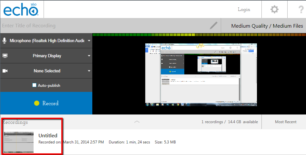306x155 pixels.
Task: Click the March 31, 2014 2:57 PM date
Action: coord(83,142)
